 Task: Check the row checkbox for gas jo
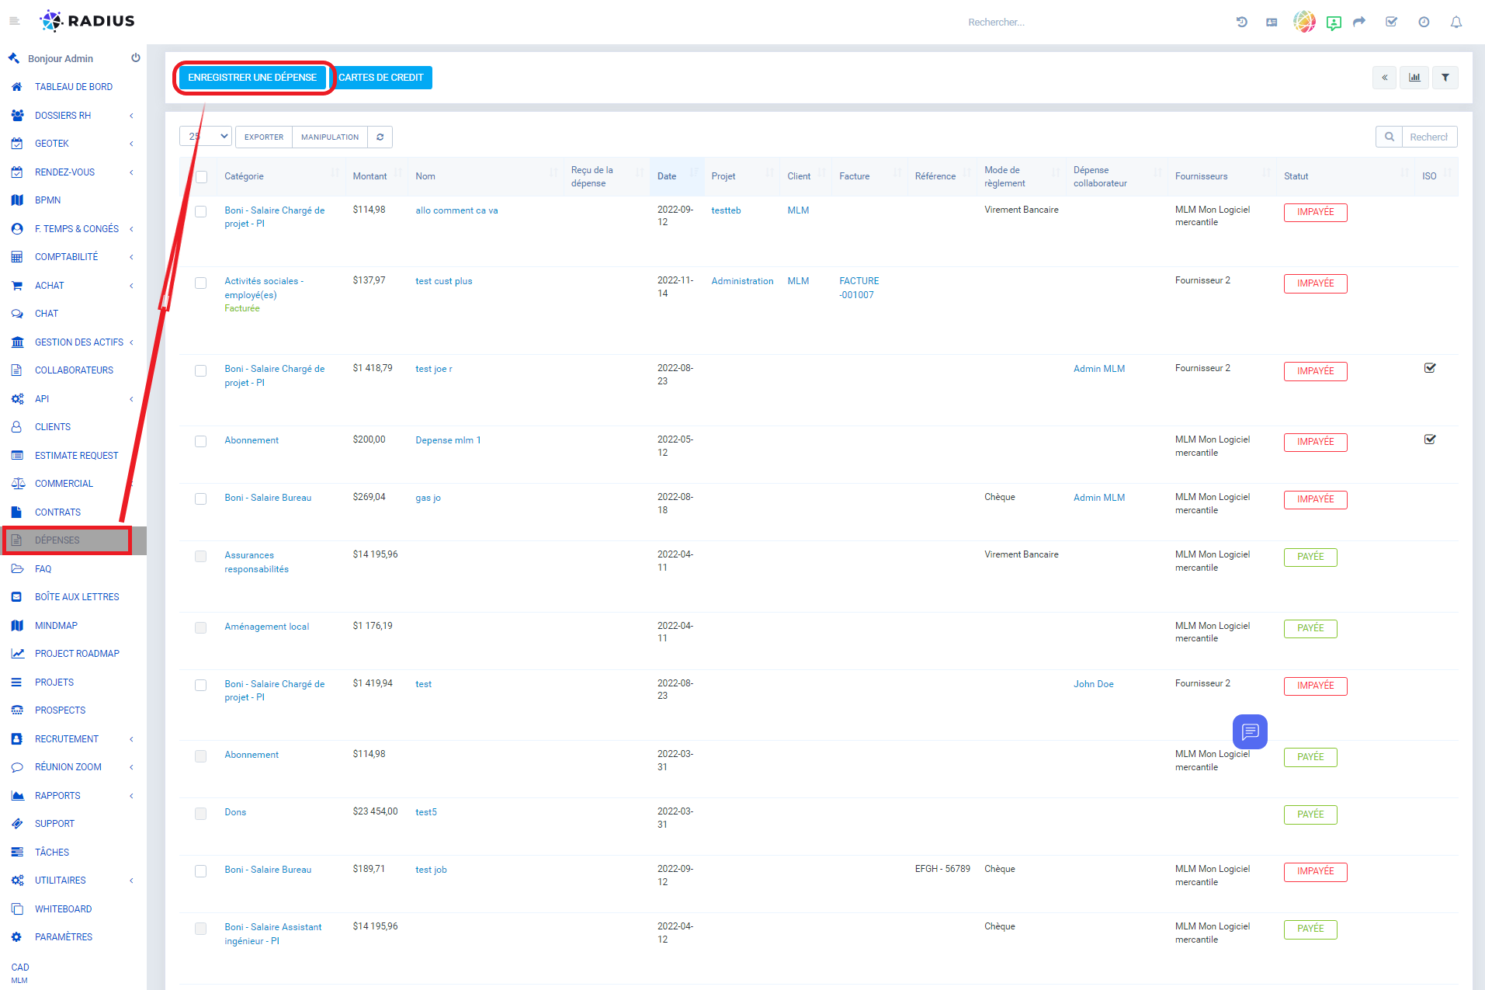coord(200,499)
